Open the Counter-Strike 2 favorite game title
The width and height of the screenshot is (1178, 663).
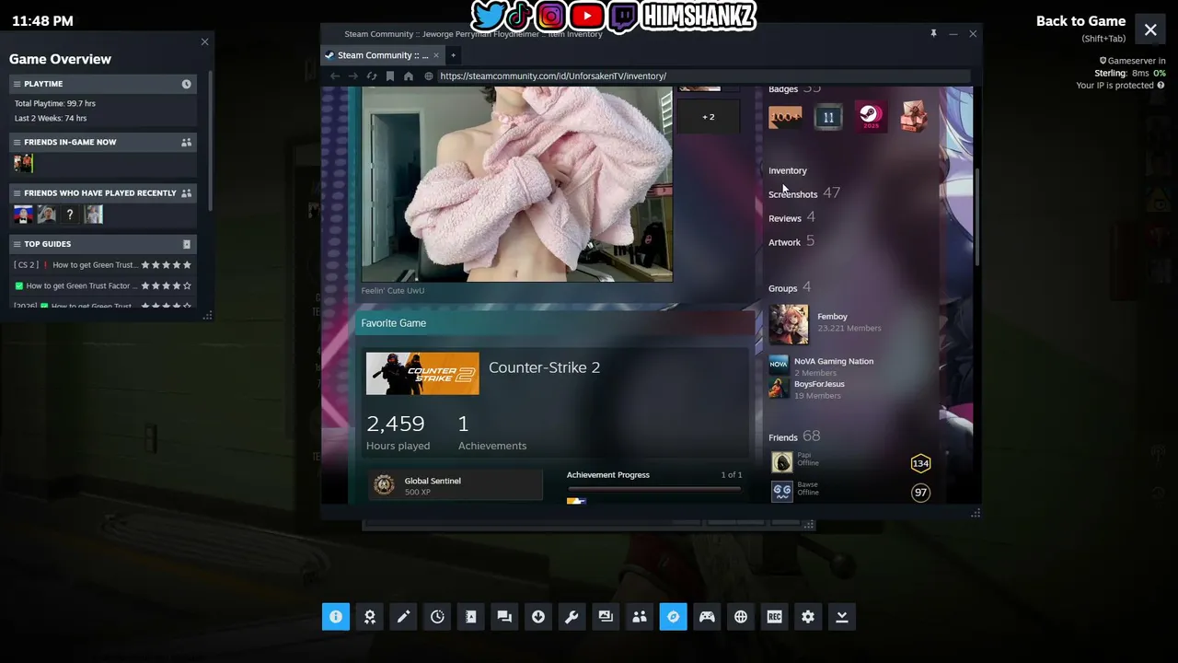[544, 367]
